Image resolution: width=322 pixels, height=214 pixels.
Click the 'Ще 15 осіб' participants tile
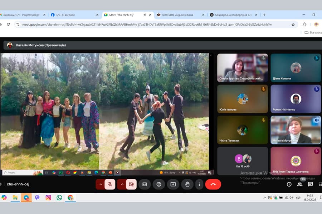[x=243, y=161]
